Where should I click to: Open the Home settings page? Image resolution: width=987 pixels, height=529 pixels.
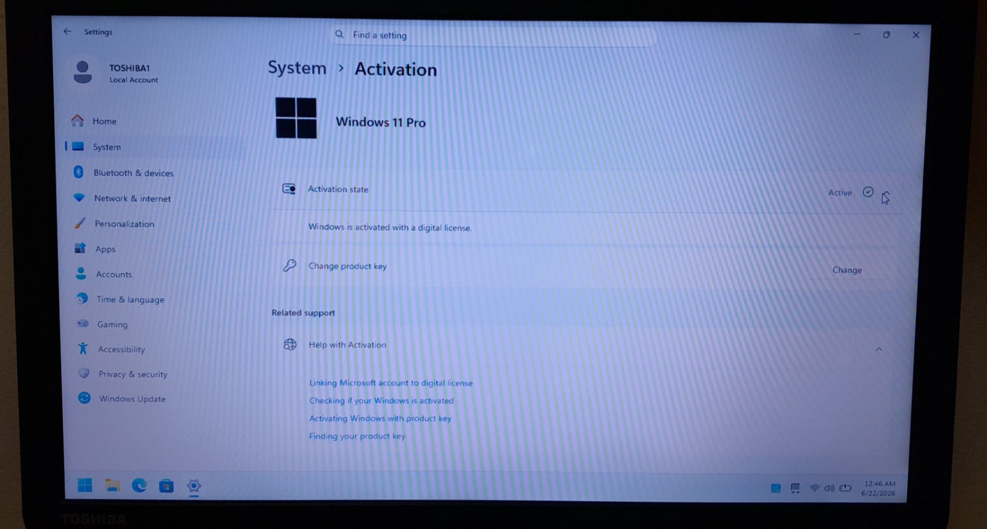(104, 121)
